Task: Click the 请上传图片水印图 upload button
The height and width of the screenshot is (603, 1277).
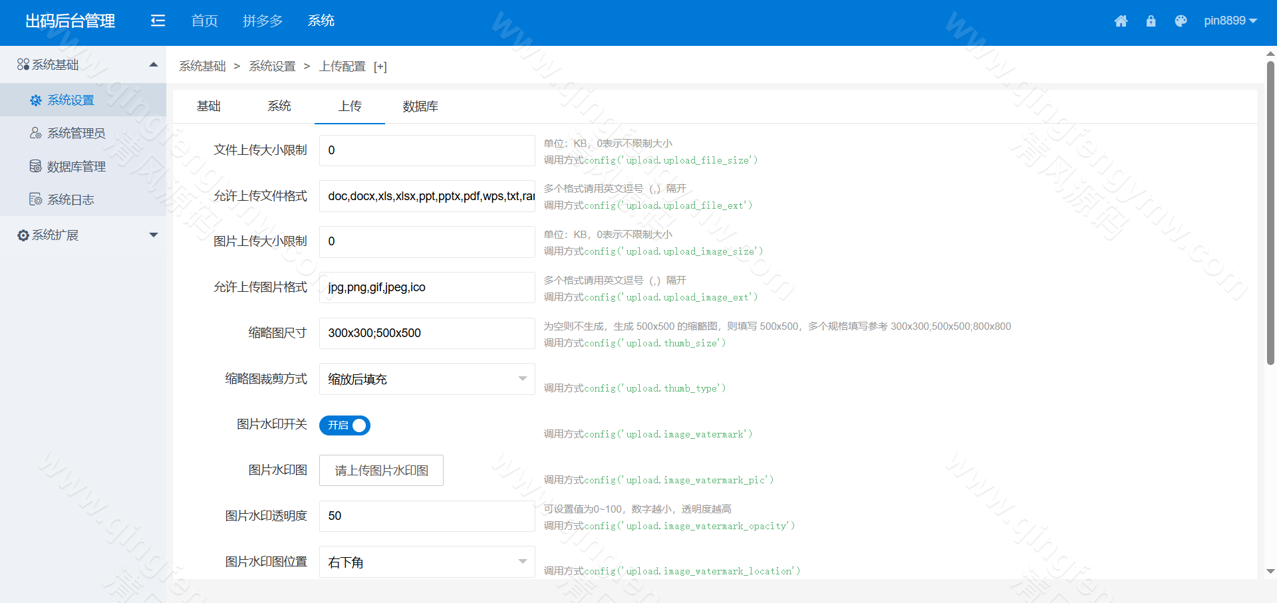Action: (x=381, y=471)
